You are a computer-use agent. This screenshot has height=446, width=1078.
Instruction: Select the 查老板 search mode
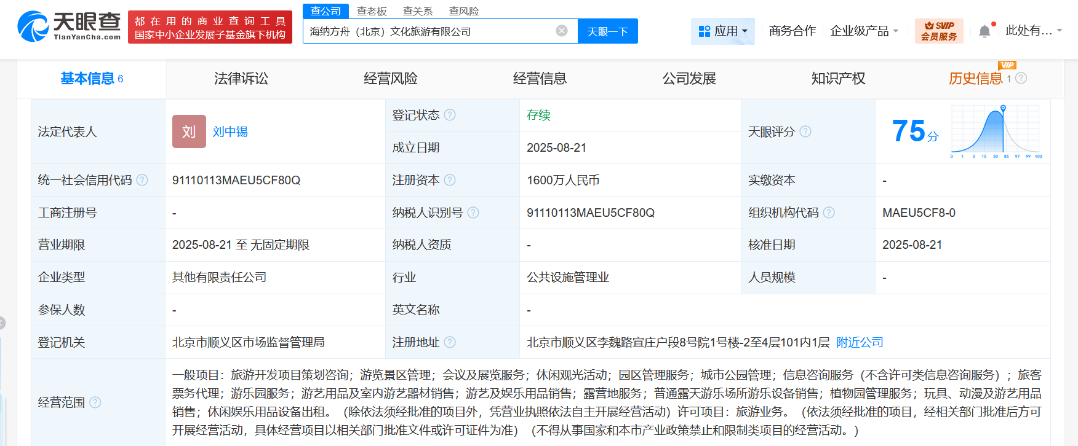coord(372,11)
